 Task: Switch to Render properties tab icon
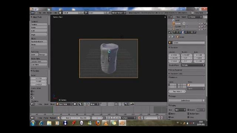click(x=174, y=32)
